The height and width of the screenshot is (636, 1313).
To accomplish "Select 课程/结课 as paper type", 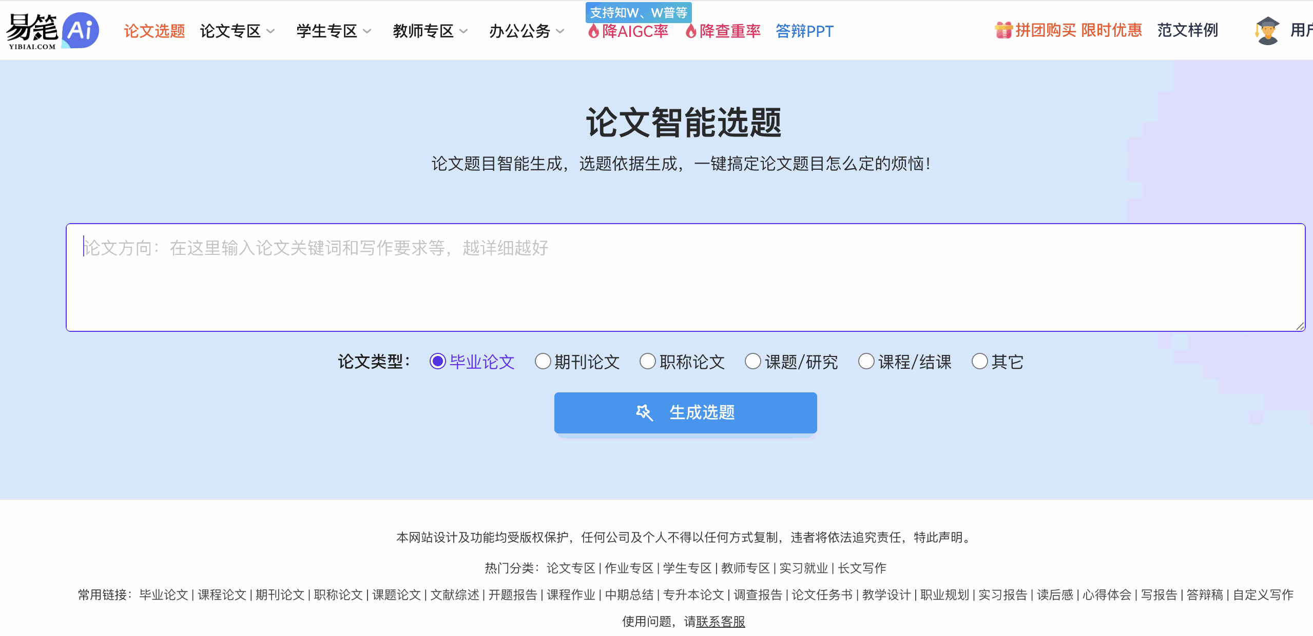I will (x=866, y=362).
